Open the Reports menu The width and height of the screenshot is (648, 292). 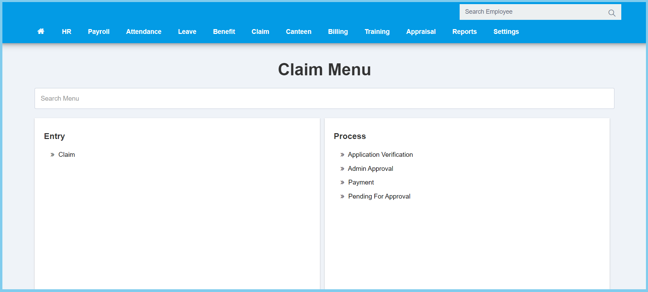click(464, 31)
